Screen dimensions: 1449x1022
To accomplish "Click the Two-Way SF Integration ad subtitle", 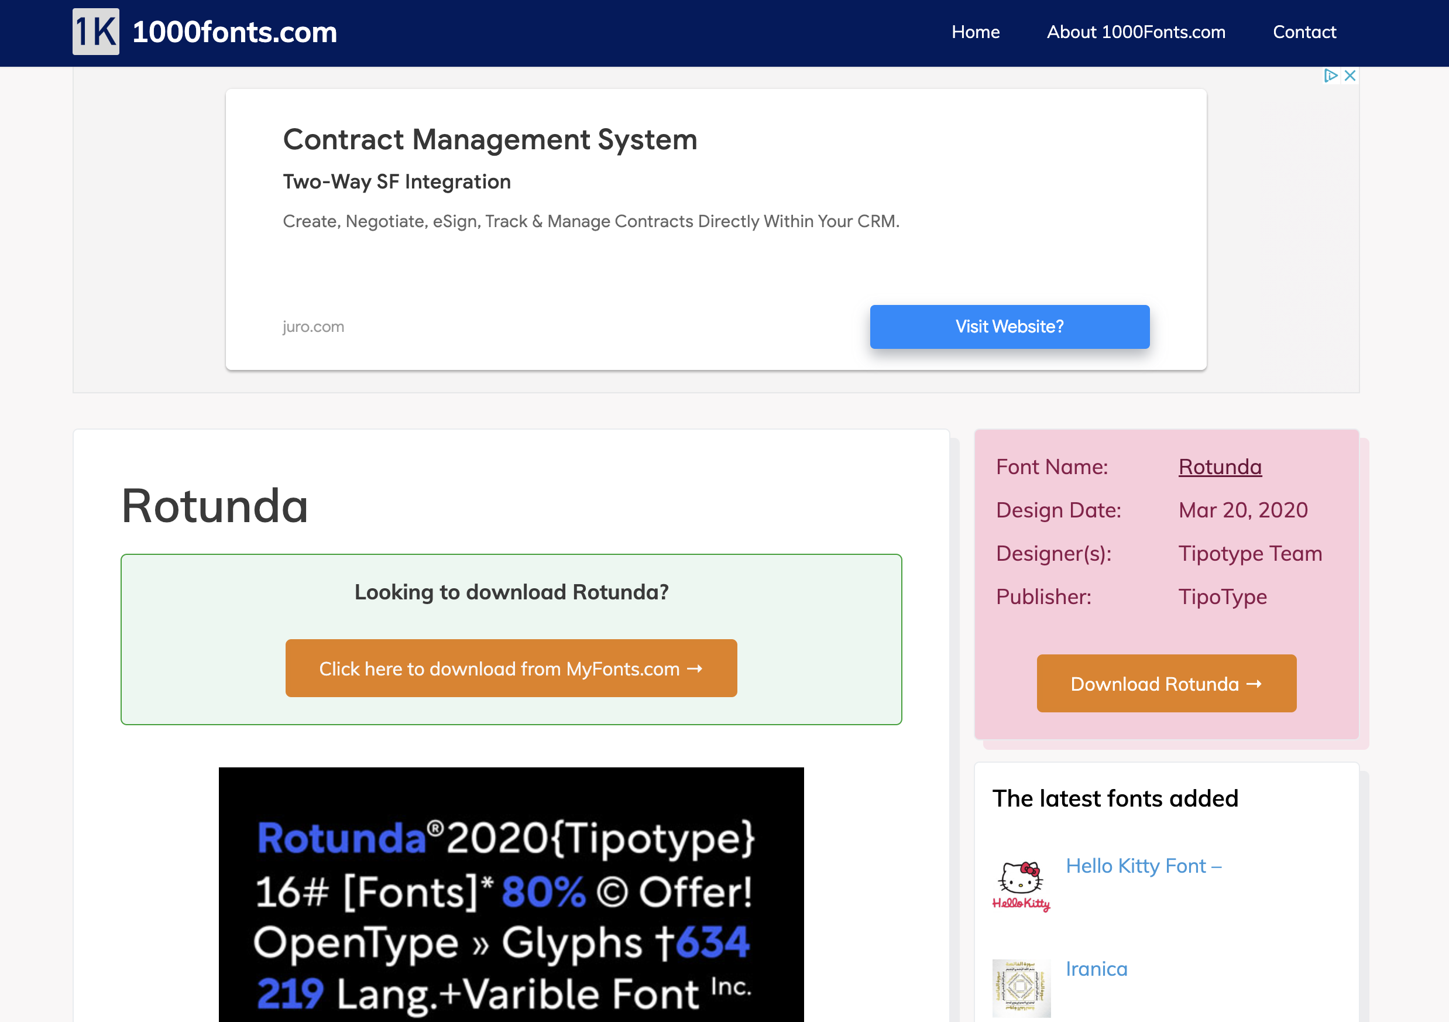I will pyautogui.click(x=396, y=182).
